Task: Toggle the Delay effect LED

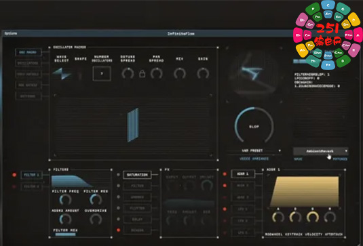Action: 118,219
